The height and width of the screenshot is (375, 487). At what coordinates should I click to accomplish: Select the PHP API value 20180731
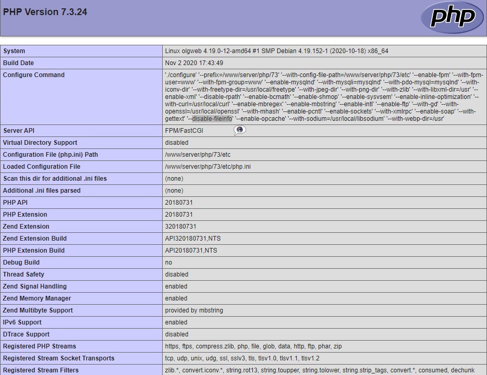coord(179,203)
